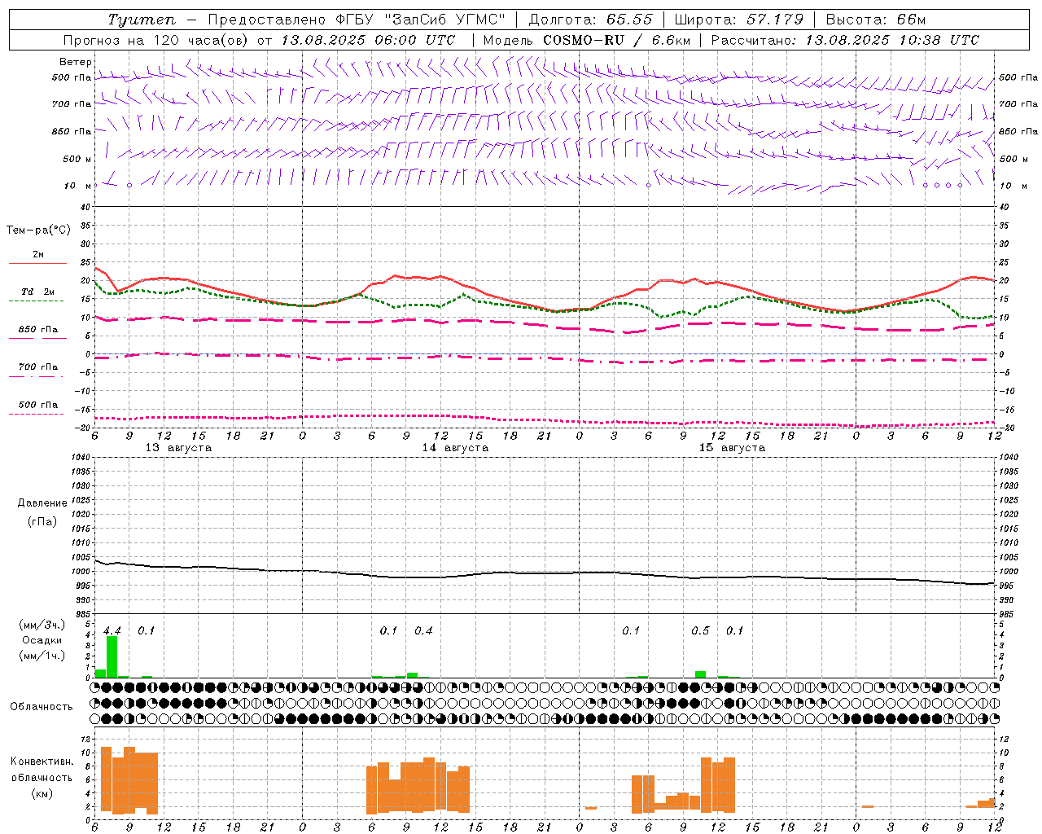Click the "(мм/3ч.)" precipitation unit label

click(x=42, y=625)
